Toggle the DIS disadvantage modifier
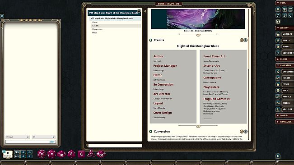The image size is (294, 165). click(17, 156)
